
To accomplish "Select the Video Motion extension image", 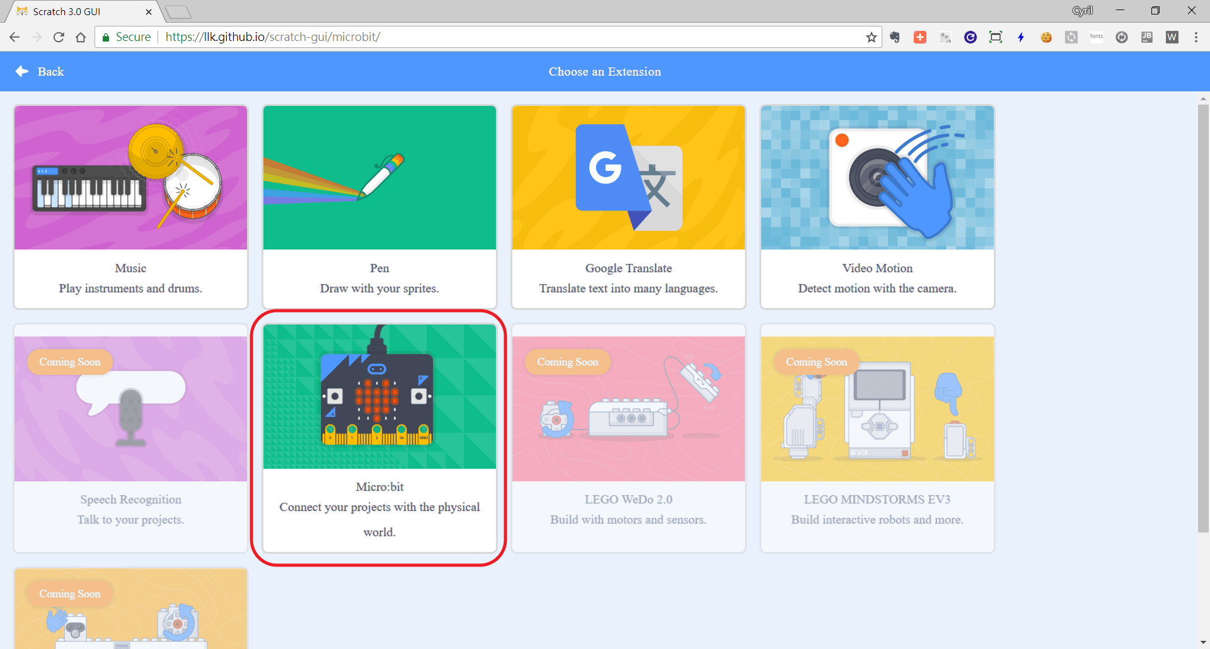I will click(x=877, y=178).
